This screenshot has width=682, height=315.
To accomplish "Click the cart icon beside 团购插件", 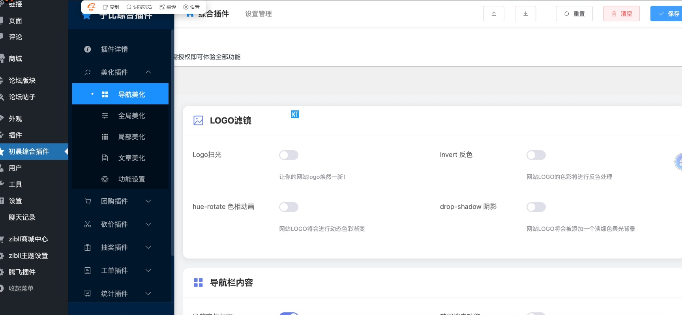I will pyautogui.click(x=88, y=201).
